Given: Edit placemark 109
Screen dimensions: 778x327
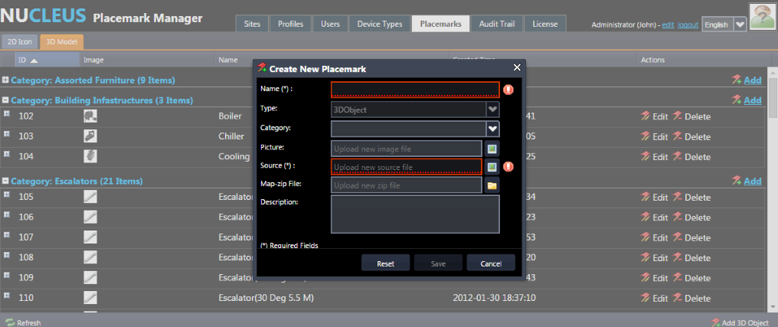Looking at the screenshot, I should [654, 279].
